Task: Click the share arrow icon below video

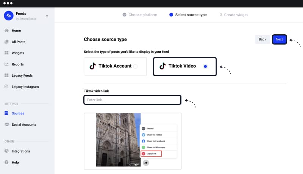Action: pyautogui.click(x=146, y=163)
